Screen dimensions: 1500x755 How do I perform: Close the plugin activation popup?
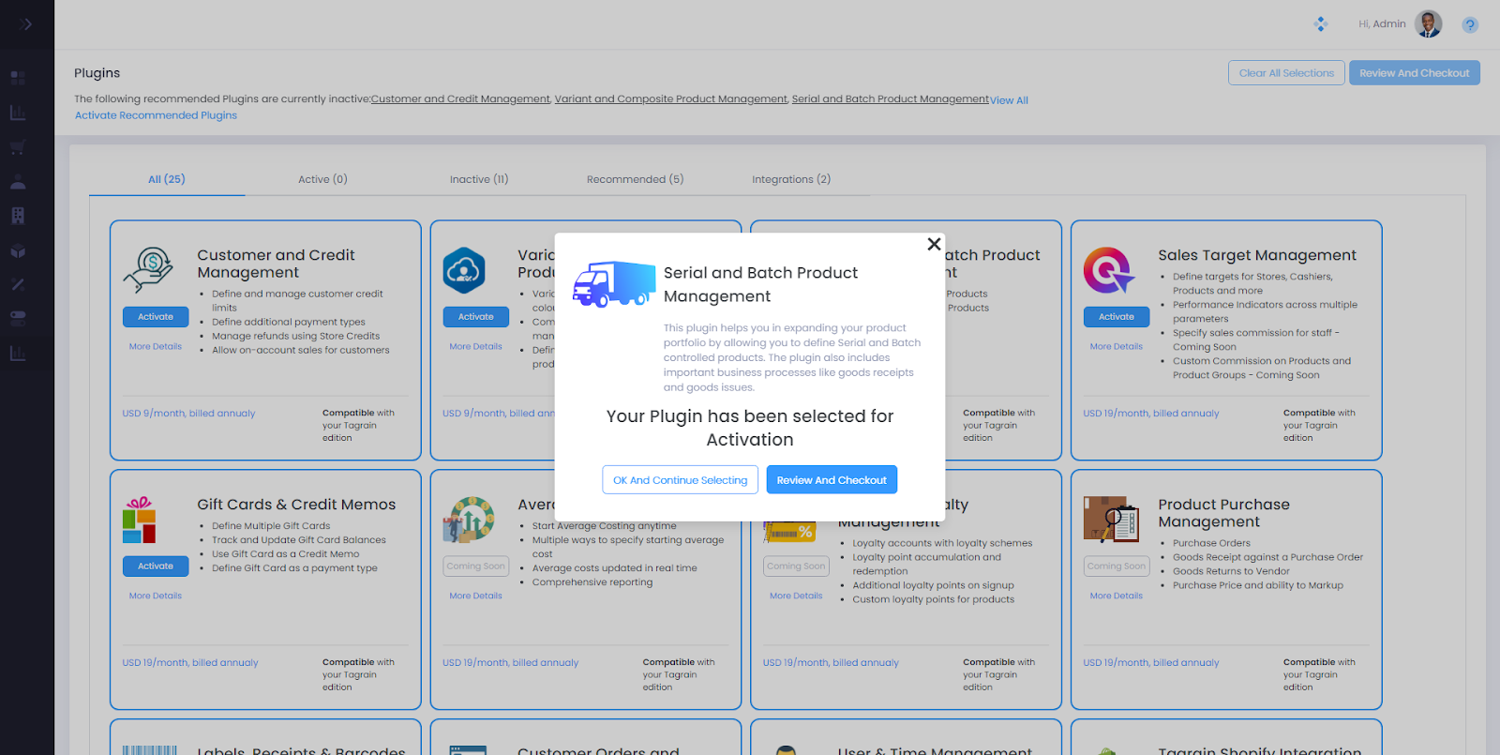[934, 244]
